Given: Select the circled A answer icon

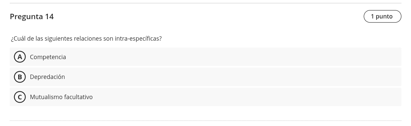Looking at the screenshot, I should click(x=20, y=57).
